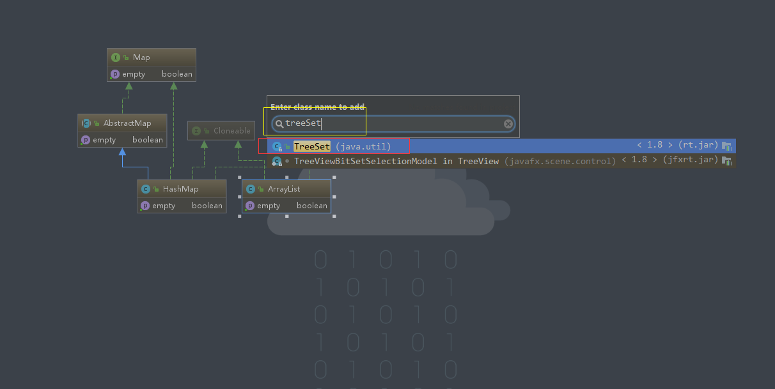Click the interface icon on the Cloneable node
The image size is (775, 389).
[195, 130]
